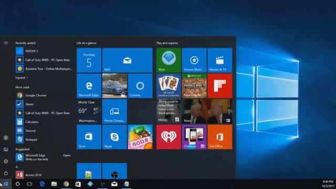Click the Windows Start button
Image resolution: width=336 pixels, height=189 pixels.
point(6,184)
